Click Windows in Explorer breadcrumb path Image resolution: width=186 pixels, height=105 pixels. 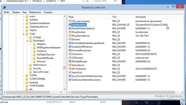[x=37, y=1]
